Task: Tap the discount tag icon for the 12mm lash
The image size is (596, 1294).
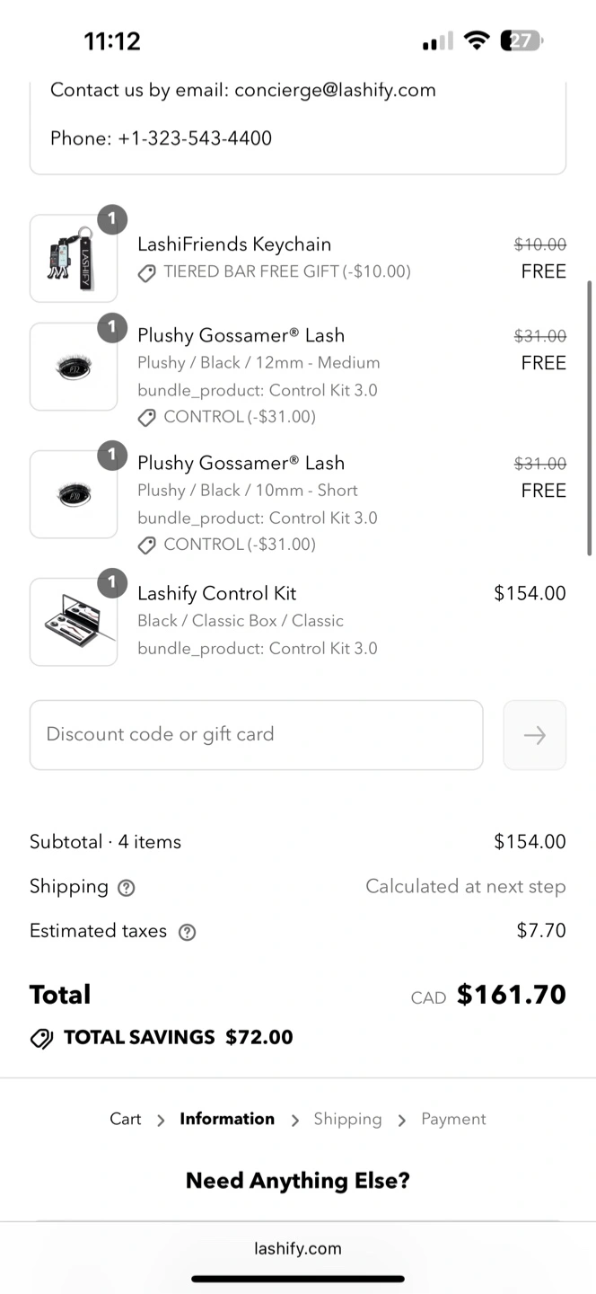Action: tap(146, 417)
